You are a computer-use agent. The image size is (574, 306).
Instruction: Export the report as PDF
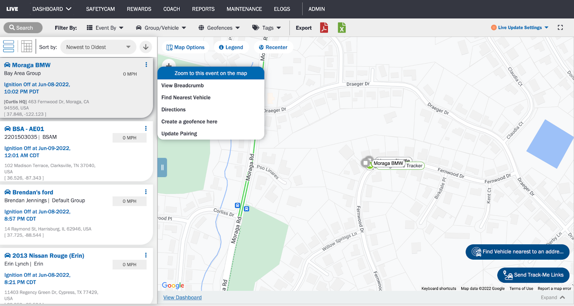point(324,28)
